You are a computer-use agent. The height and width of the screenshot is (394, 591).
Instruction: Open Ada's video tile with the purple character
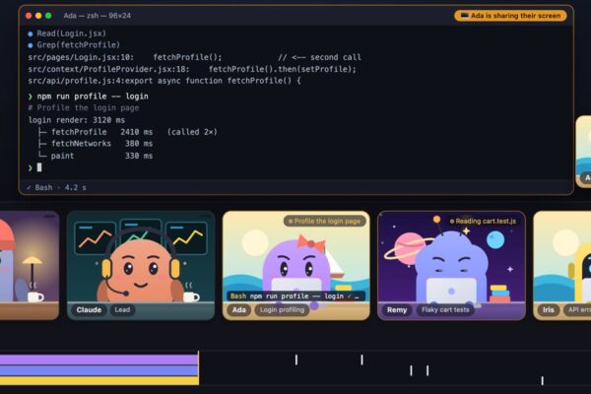pos(296,265)
